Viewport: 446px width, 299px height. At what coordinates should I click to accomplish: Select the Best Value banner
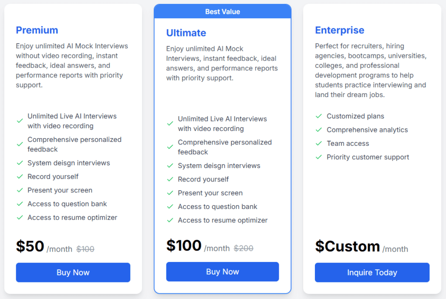point(223,11)
